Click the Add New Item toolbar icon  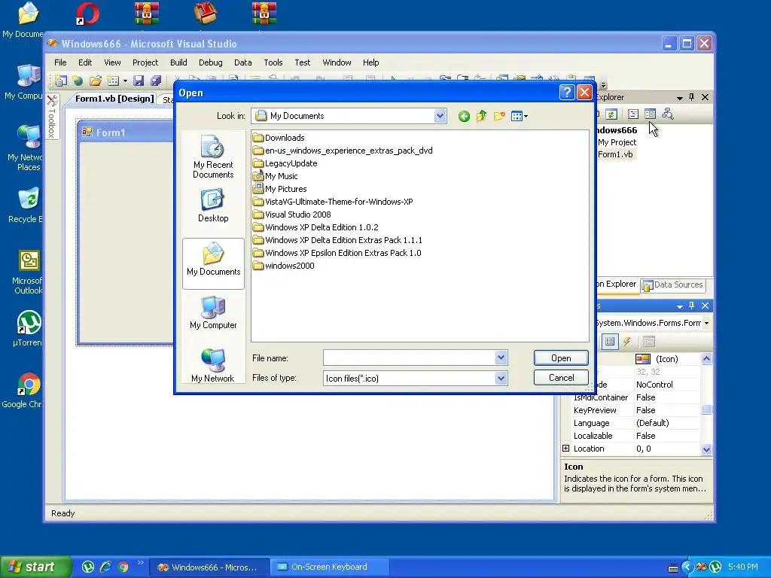pos(113,81)
